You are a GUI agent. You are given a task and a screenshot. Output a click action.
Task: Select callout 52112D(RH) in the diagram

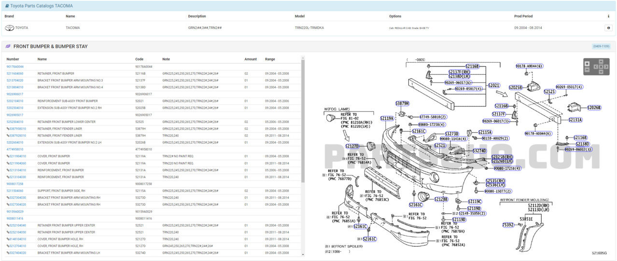click(539, 205)
